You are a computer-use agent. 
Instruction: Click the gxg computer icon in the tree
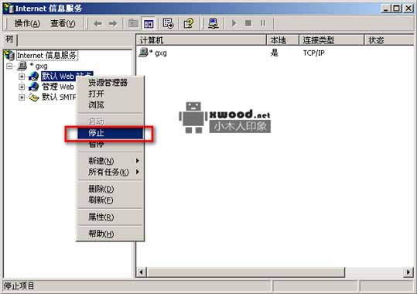(x=22, y=66)
